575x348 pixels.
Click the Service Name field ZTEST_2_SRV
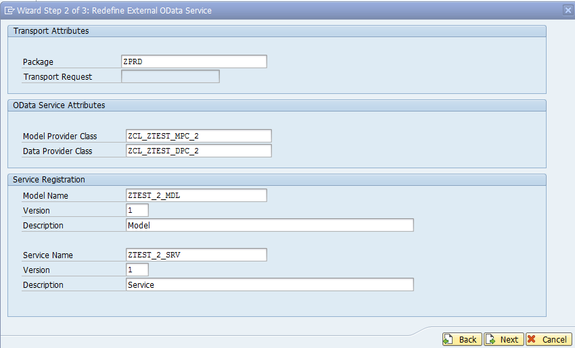pyautogui.click(x=196, y=255)
